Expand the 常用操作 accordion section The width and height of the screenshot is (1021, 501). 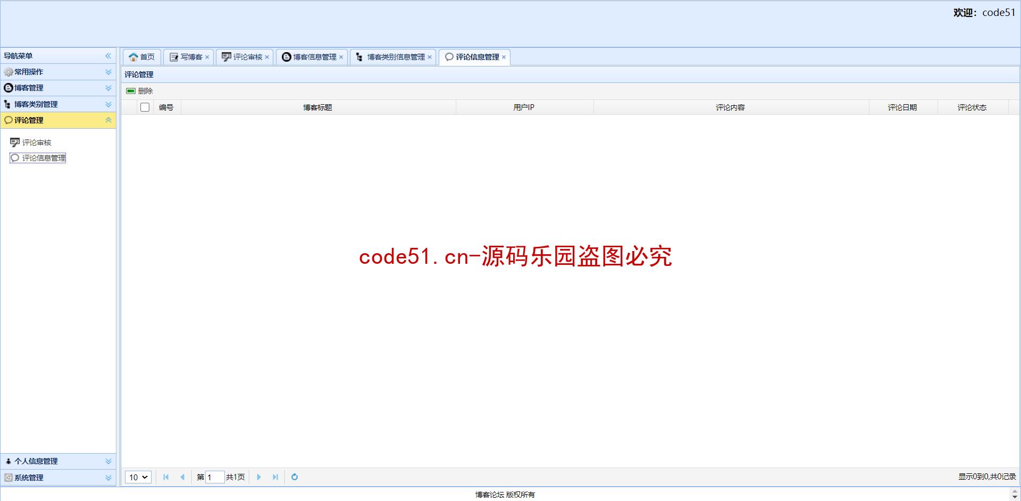108,72
